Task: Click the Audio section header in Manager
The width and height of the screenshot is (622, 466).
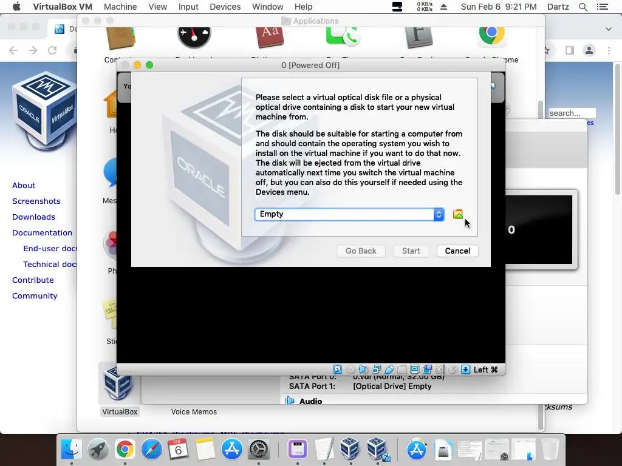Action: click(x=310, y=401)
